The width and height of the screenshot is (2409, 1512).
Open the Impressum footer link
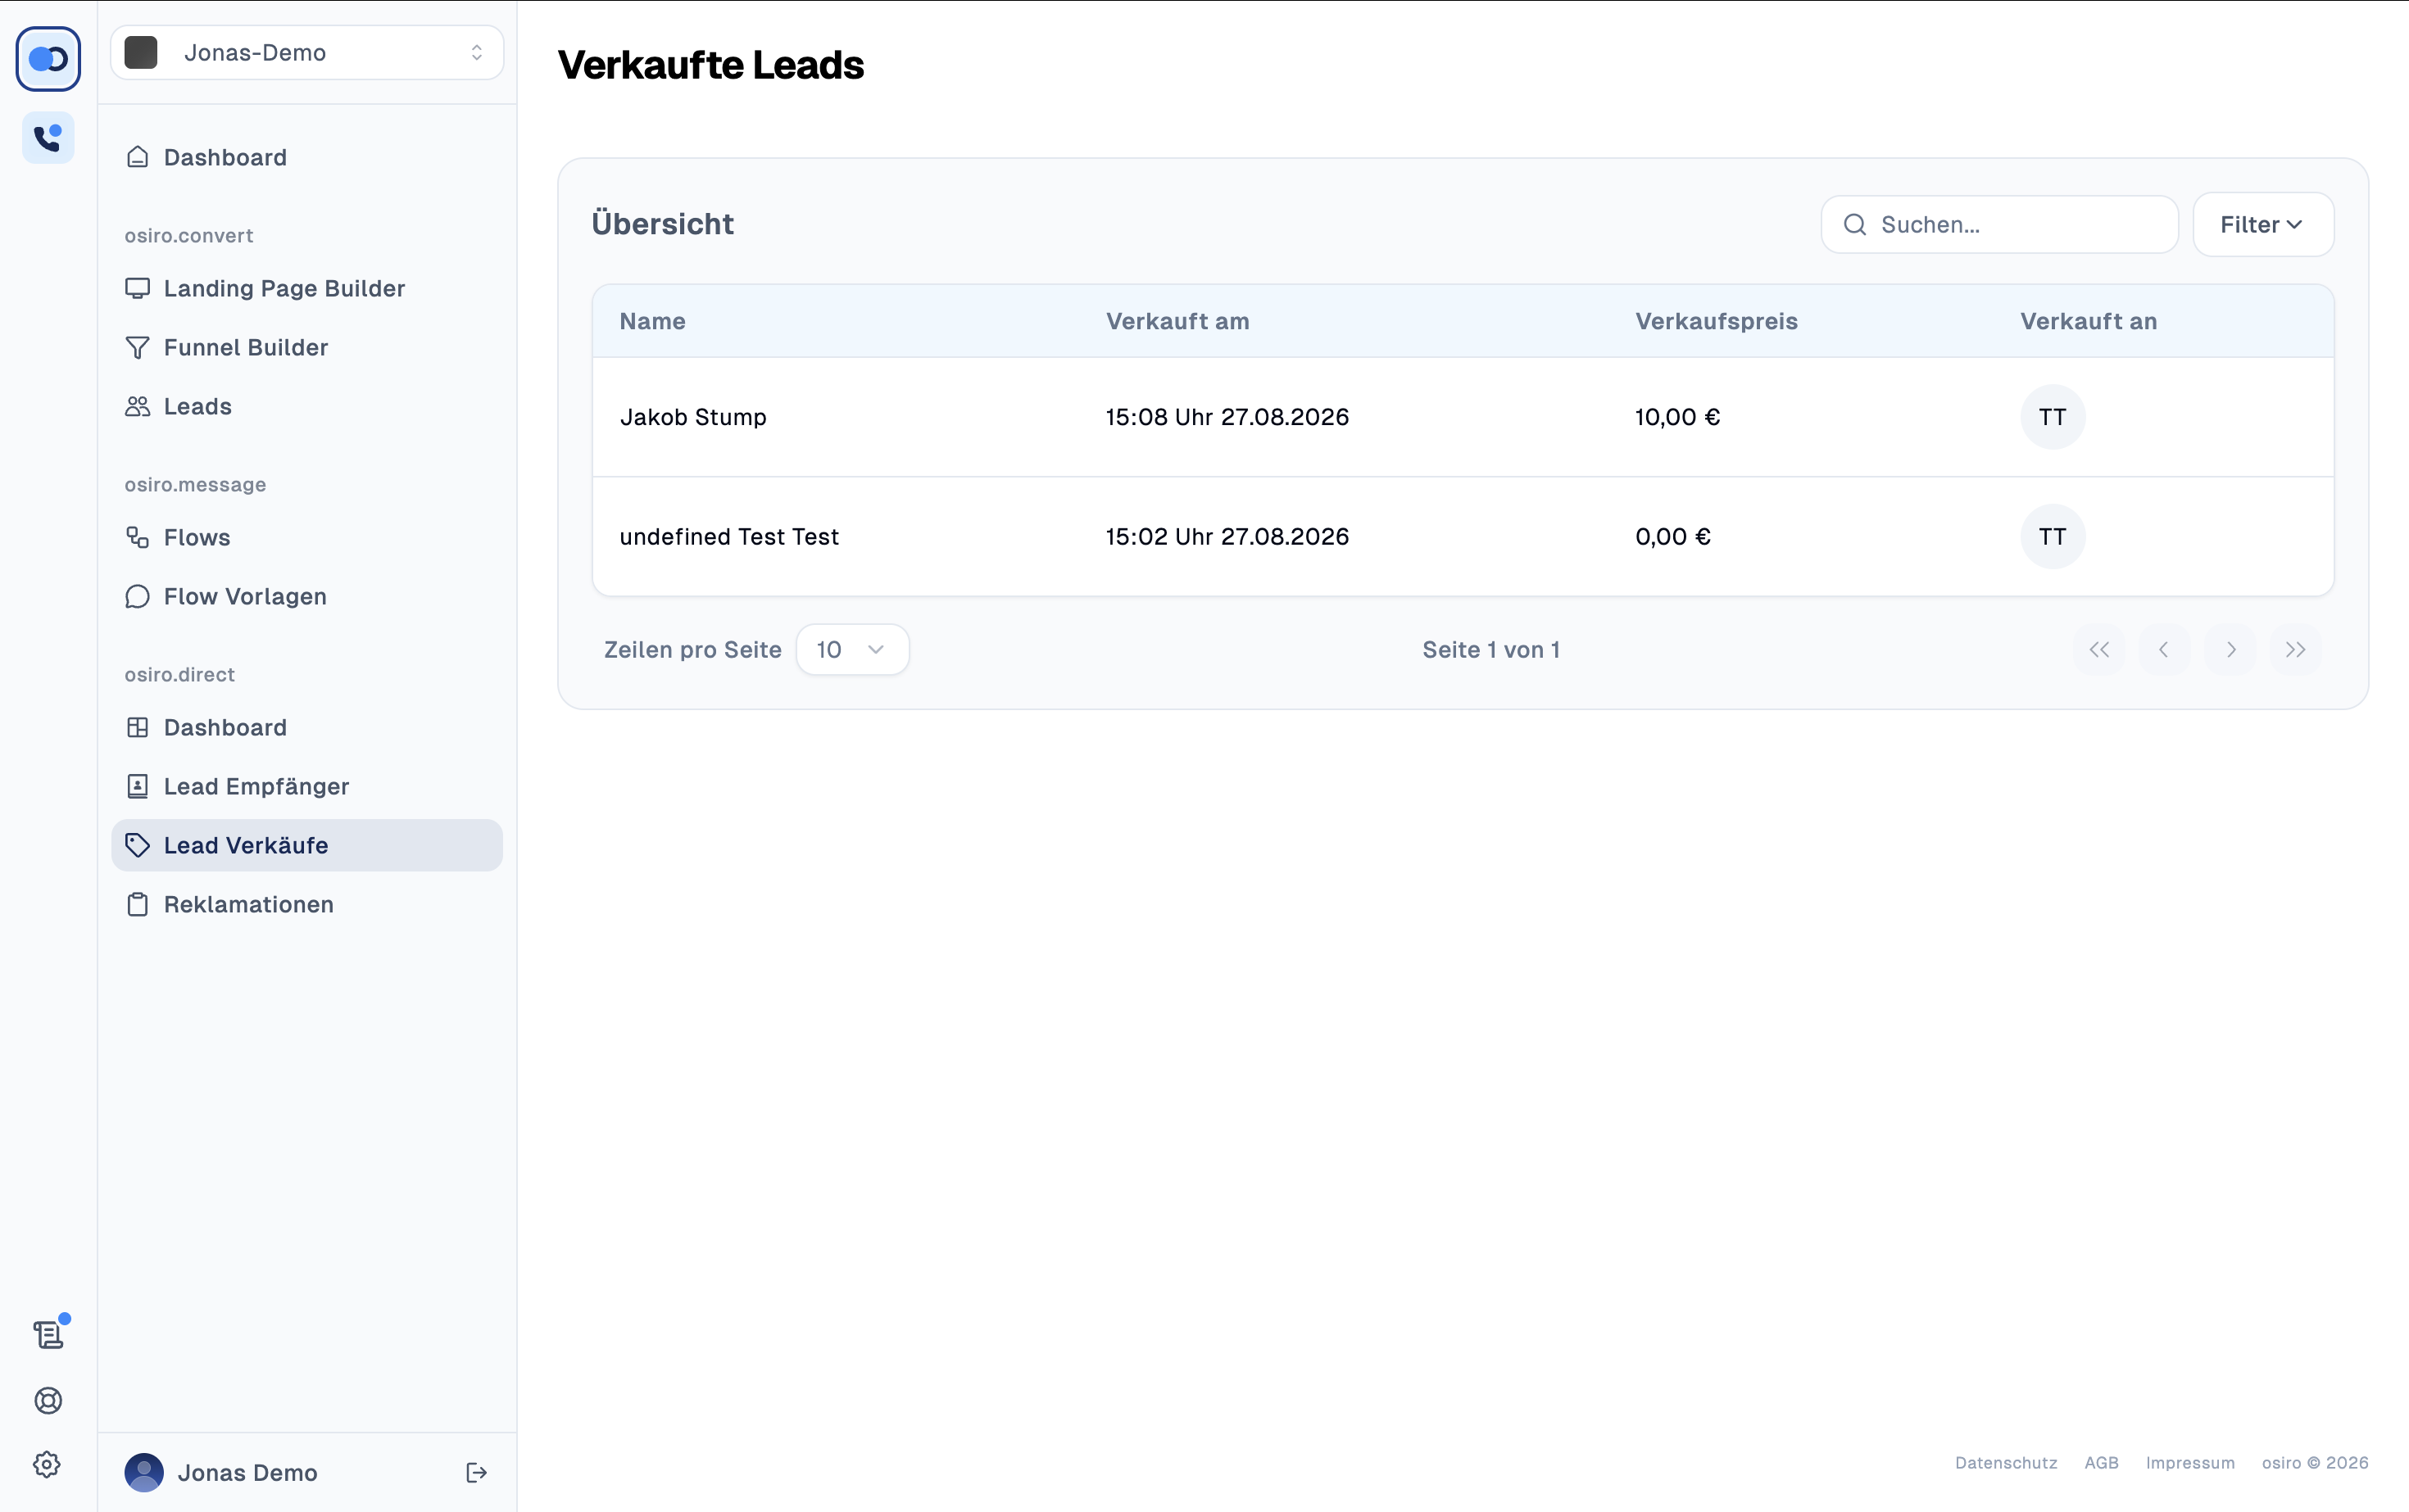pyautogui.click(x=2190, y=1463)
